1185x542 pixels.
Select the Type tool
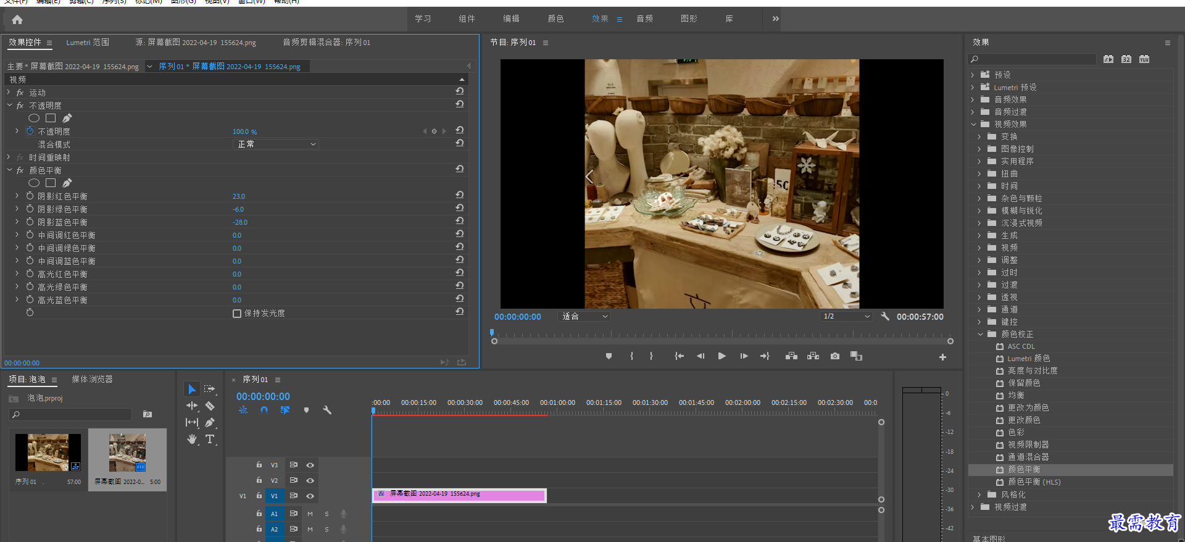point(210,439)
